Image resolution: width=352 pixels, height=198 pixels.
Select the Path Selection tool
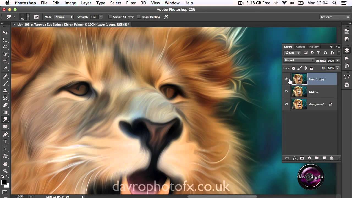pos(5,149)
